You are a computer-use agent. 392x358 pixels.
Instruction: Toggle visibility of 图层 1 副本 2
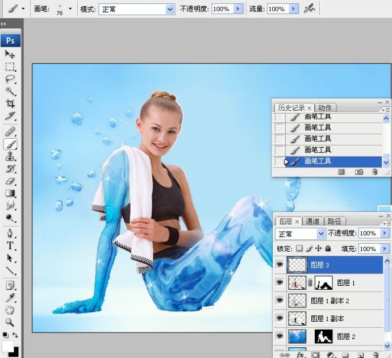[280, 301]
